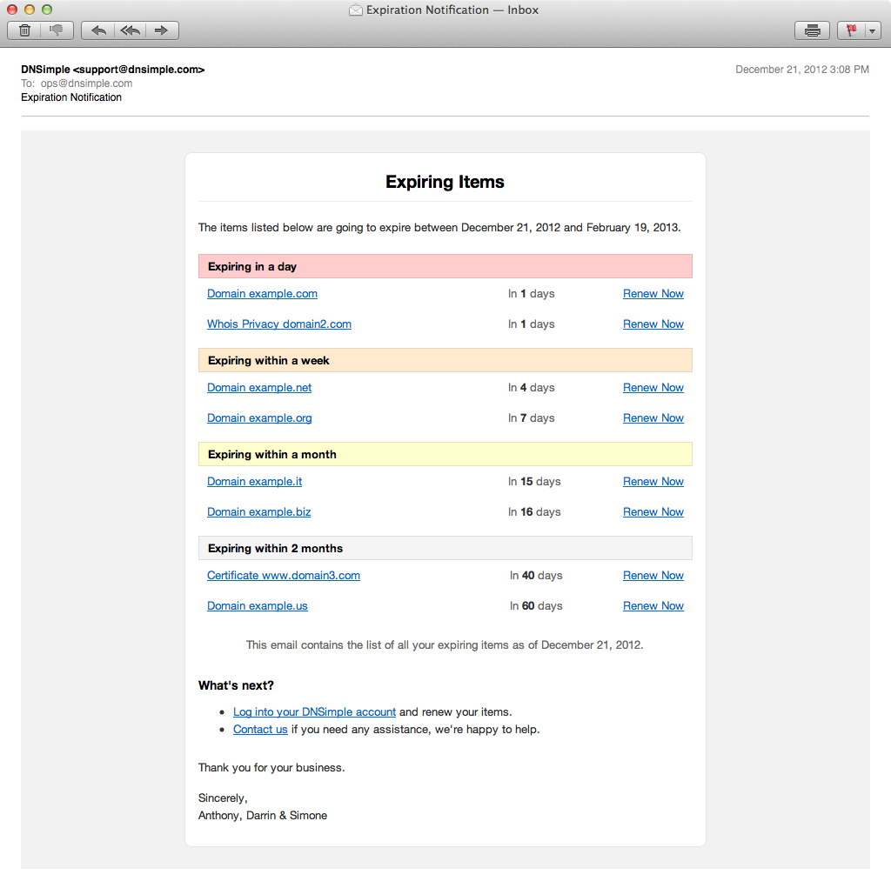Print the email using printer icon

(x=812, y=30)
